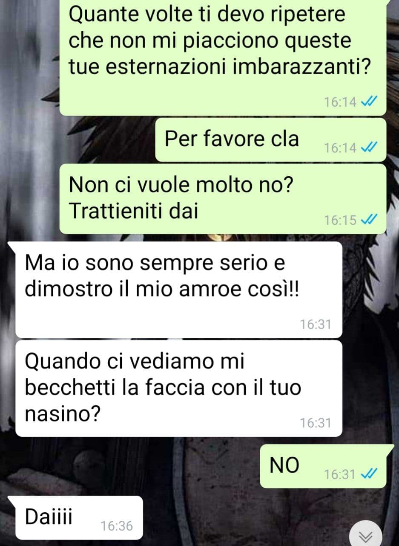Tap the read ticks on 'Trattieniti dai' message
This screenshot has width=399, height=546.
pyautogui.click(x=367, y=220)
